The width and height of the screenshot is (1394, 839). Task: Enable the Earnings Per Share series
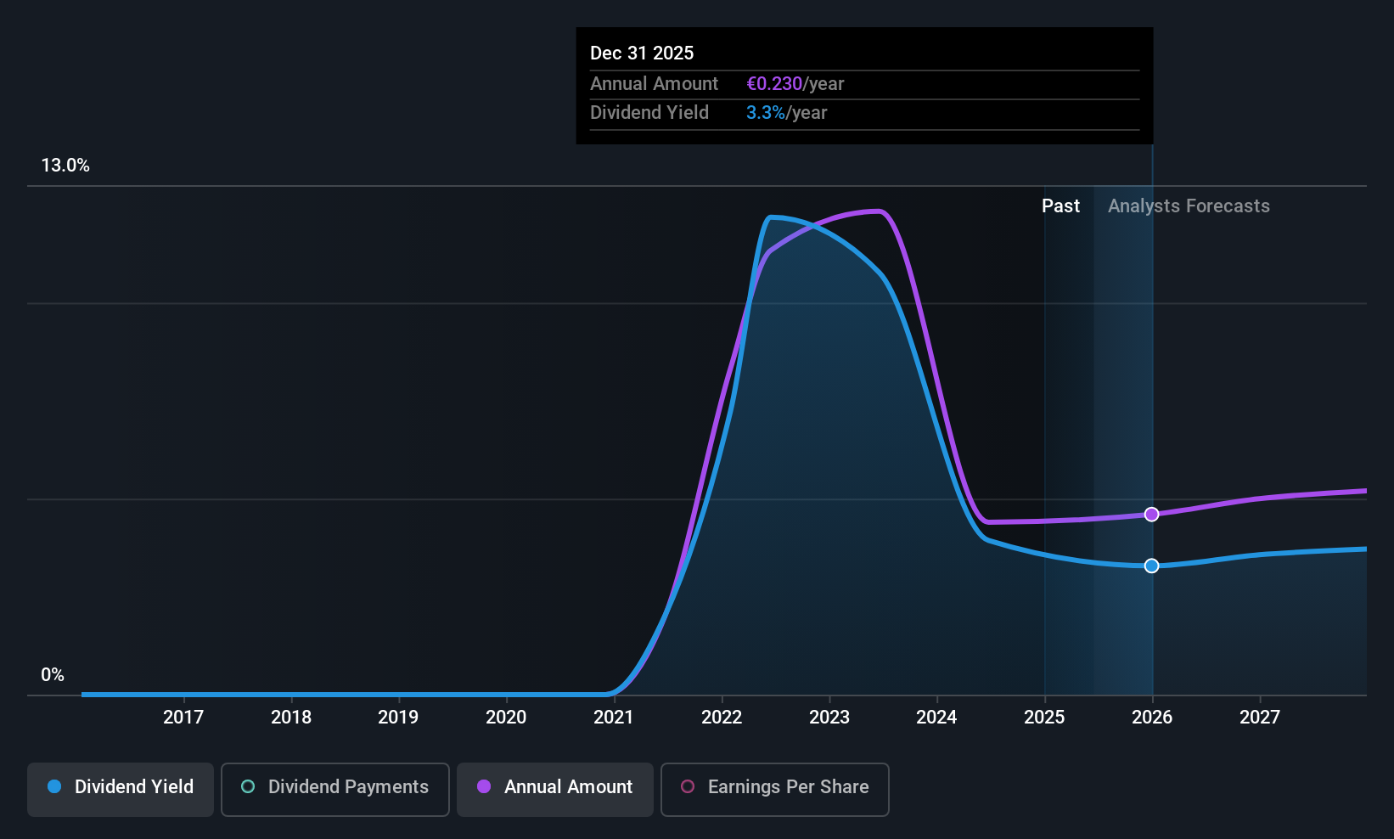774,789
